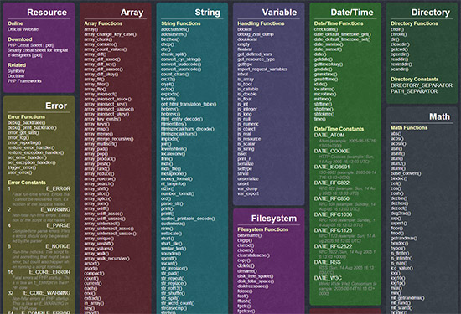Select the E_WARNING error constant

[55, 209]
